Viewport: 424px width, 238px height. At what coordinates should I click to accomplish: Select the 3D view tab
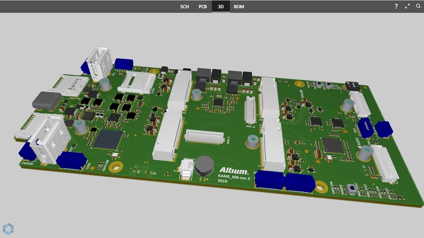[220, 6]
